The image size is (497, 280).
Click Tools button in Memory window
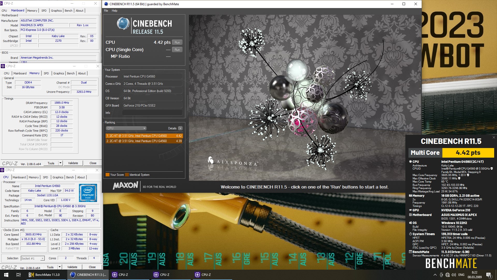tap(51, 163)
